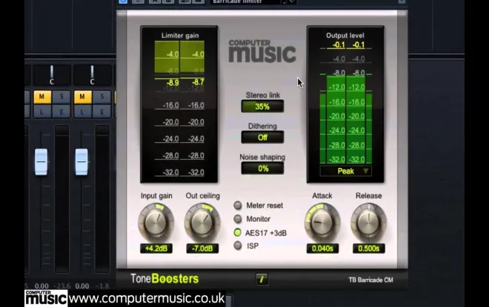Click the -1.8 peak level value

[102, 286]
